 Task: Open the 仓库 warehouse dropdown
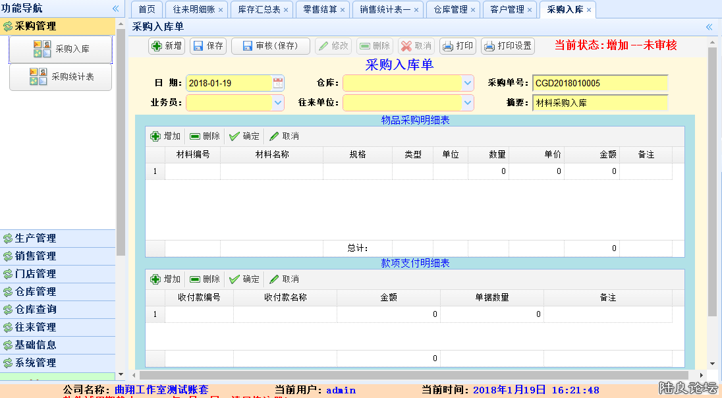(x=467, y=83)
